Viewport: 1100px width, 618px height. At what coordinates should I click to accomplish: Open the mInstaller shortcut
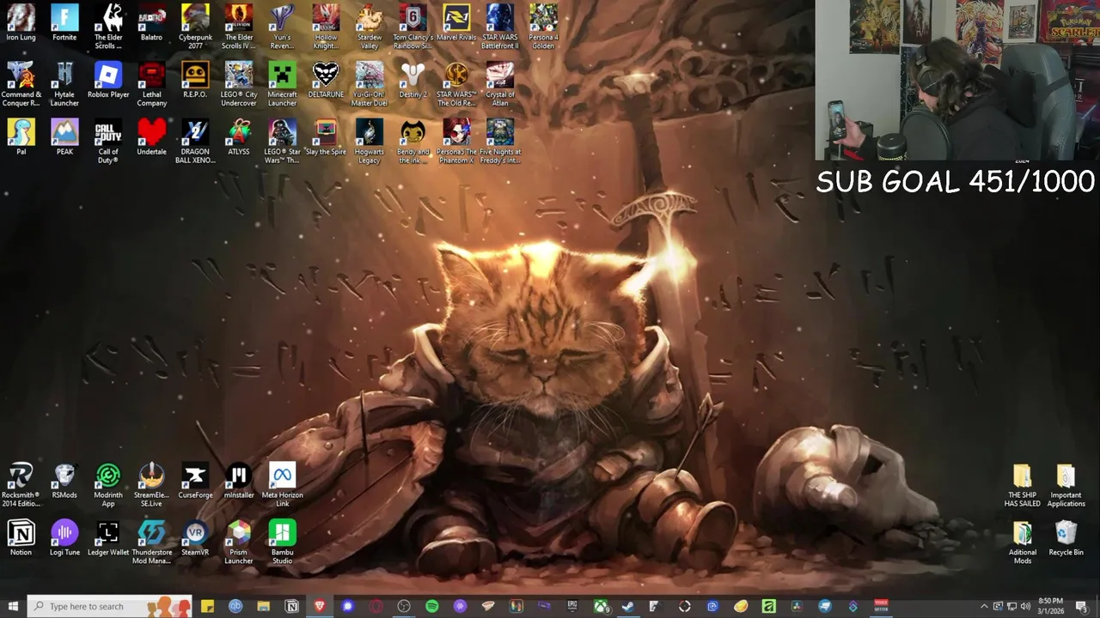tap(239, 481)
